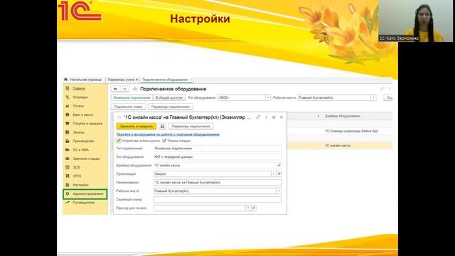The width and height of the screenshot is (455, 256).
Task: Click the list's Параметры подключения button
Action: pos(171,107)
